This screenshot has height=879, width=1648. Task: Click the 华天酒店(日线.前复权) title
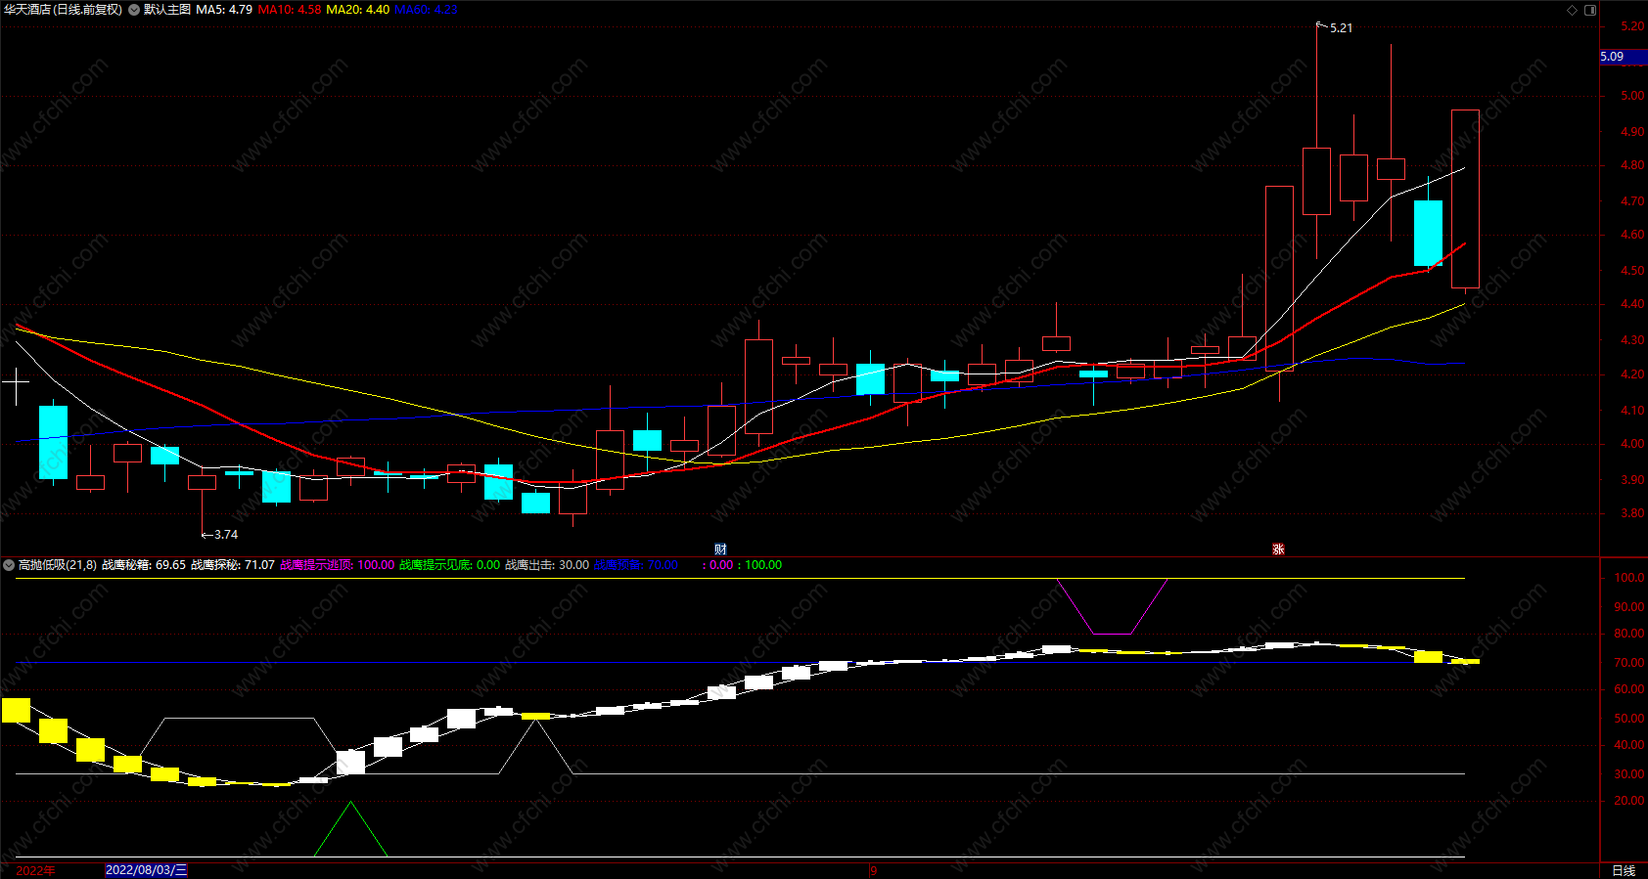pyautogui.click(x=63, y=10)
